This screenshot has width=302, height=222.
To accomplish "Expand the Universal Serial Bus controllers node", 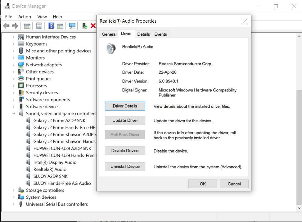I will pyautogui.click(x=13, y=204).
